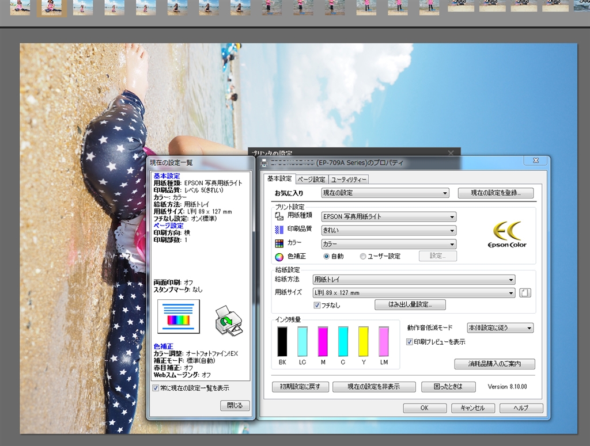Click the 困ったときは button
This screenshot has height=446, width=590.
pyautogui.click(x=448, y=387)
